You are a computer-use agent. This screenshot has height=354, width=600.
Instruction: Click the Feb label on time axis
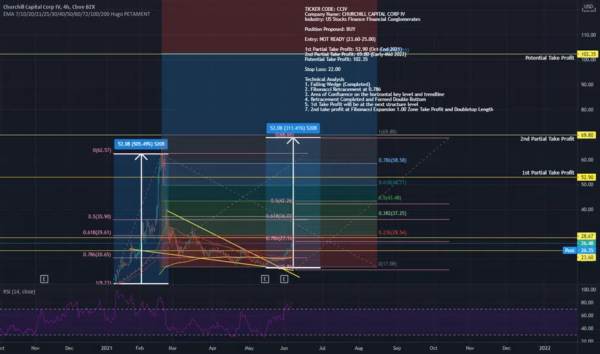click(140, 348)
